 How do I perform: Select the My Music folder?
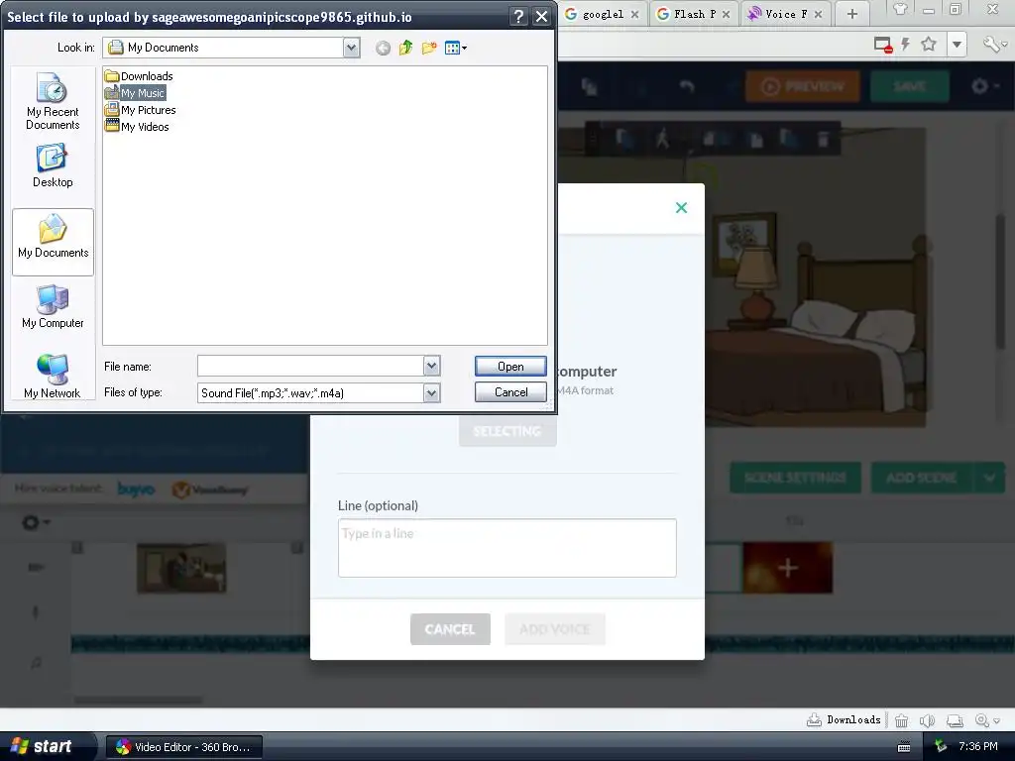[135, 93]
